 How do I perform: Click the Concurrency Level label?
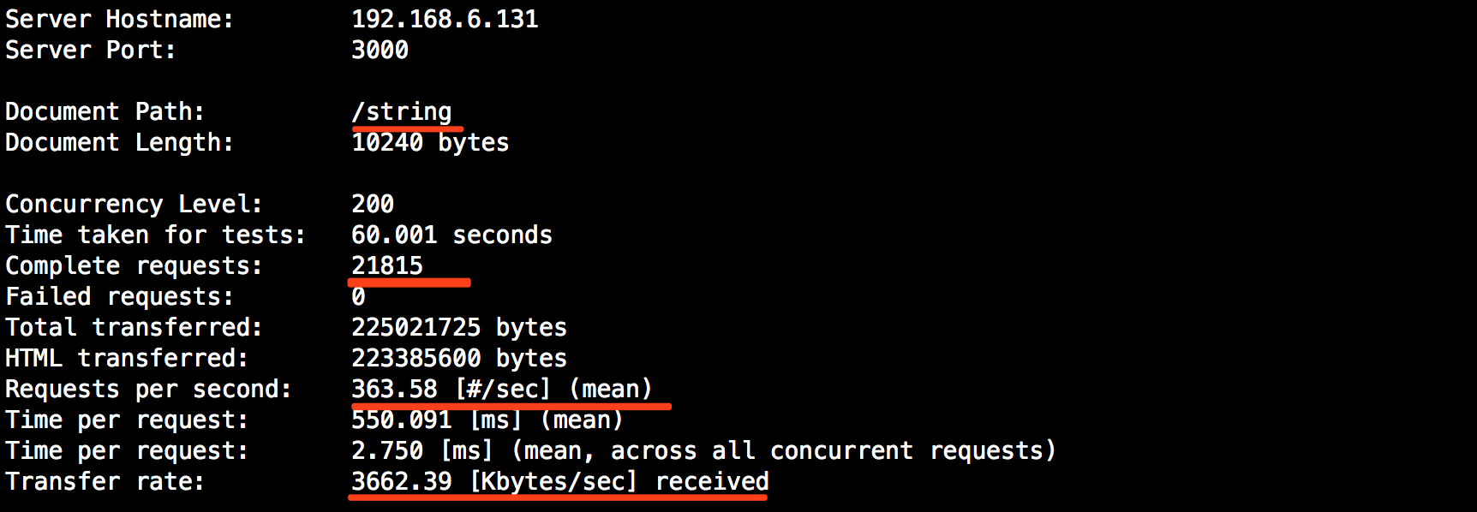coord(134,204)
